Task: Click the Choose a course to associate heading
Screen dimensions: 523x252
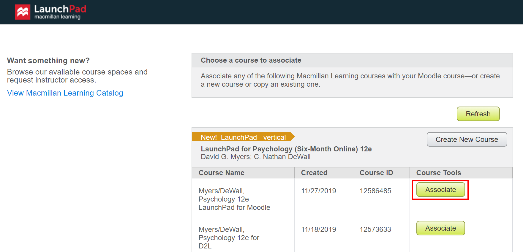Action: pos(251,60)
